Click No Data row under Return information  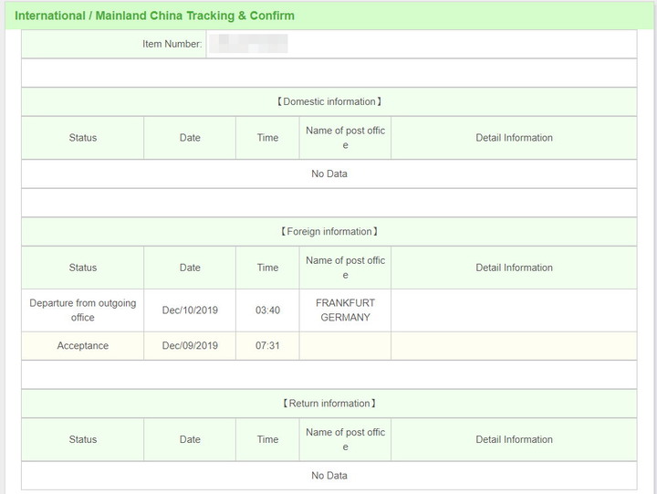click(x=328, y=475)
